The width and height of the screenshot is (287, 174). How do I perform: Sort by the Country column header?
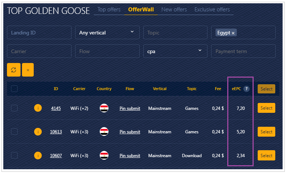[x=104, y=89]
